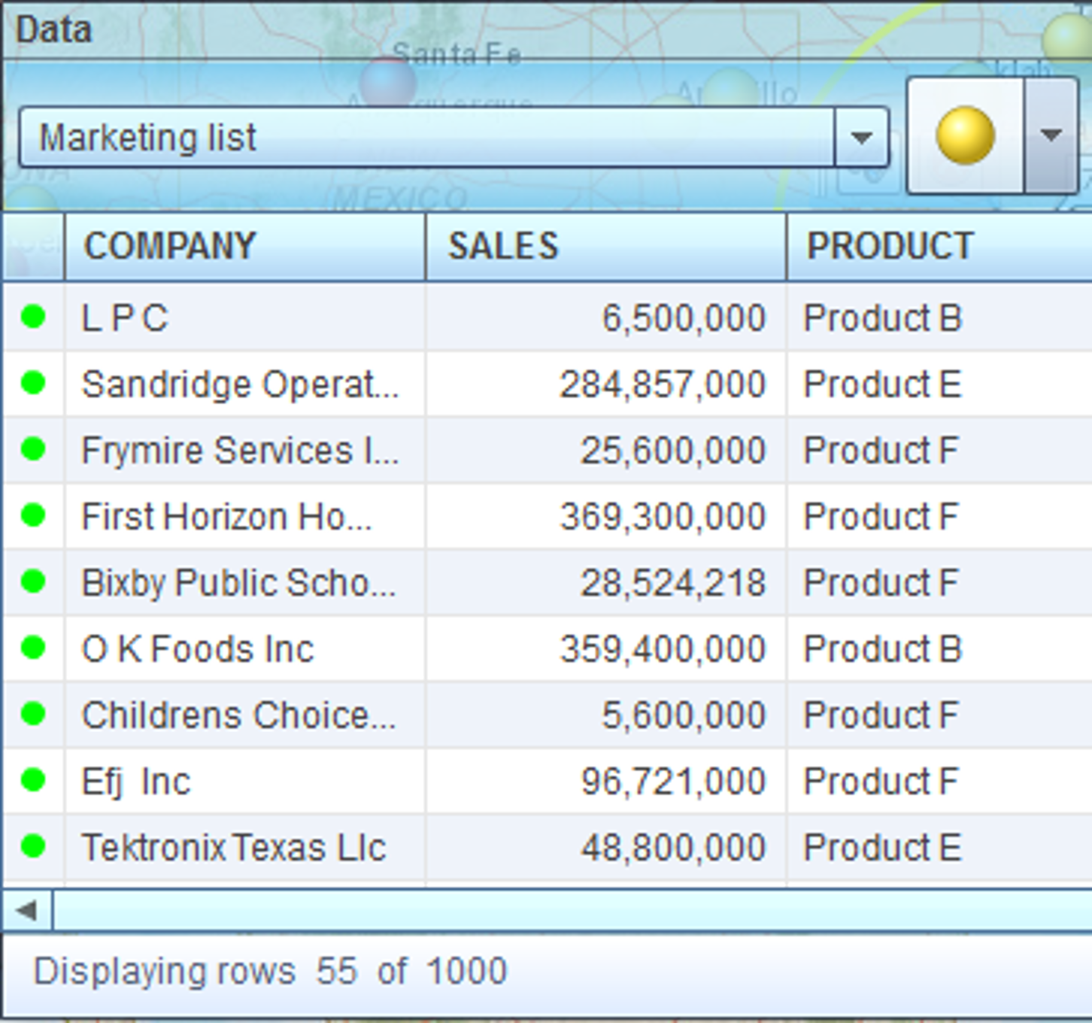The height and width of the screenshot is (1023, 1092).
Task: Click the Data panel title
Action: click(x=54, y=29)
